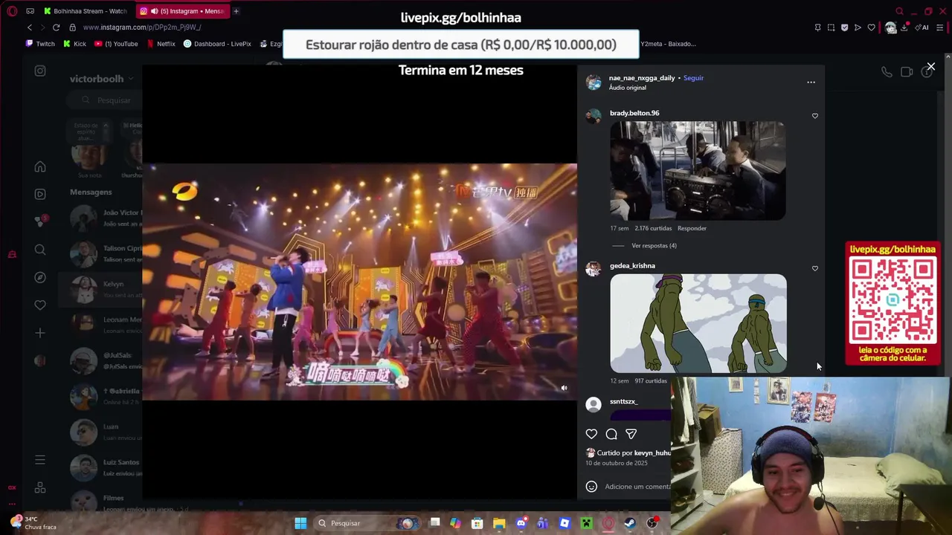
Task: Click the browser back arrow
Action: click(30, 27)
